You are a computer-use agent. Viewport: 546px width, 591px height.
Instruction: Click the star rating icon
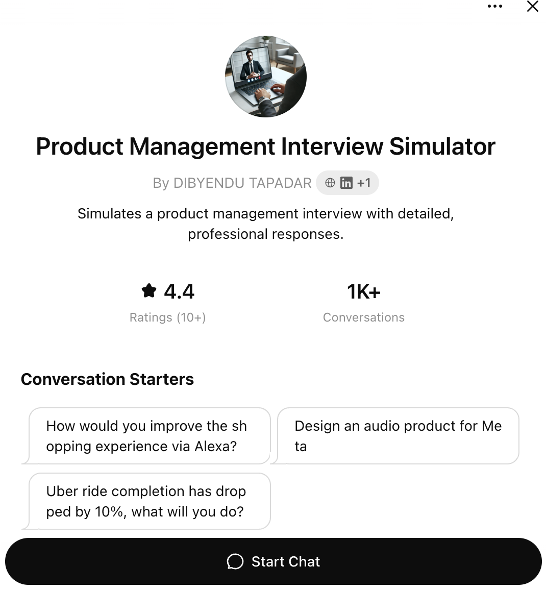pos(148,291)
